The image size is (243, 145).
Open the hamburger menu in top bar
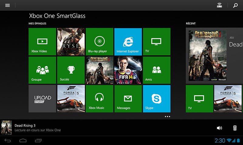tap(8, 5)
